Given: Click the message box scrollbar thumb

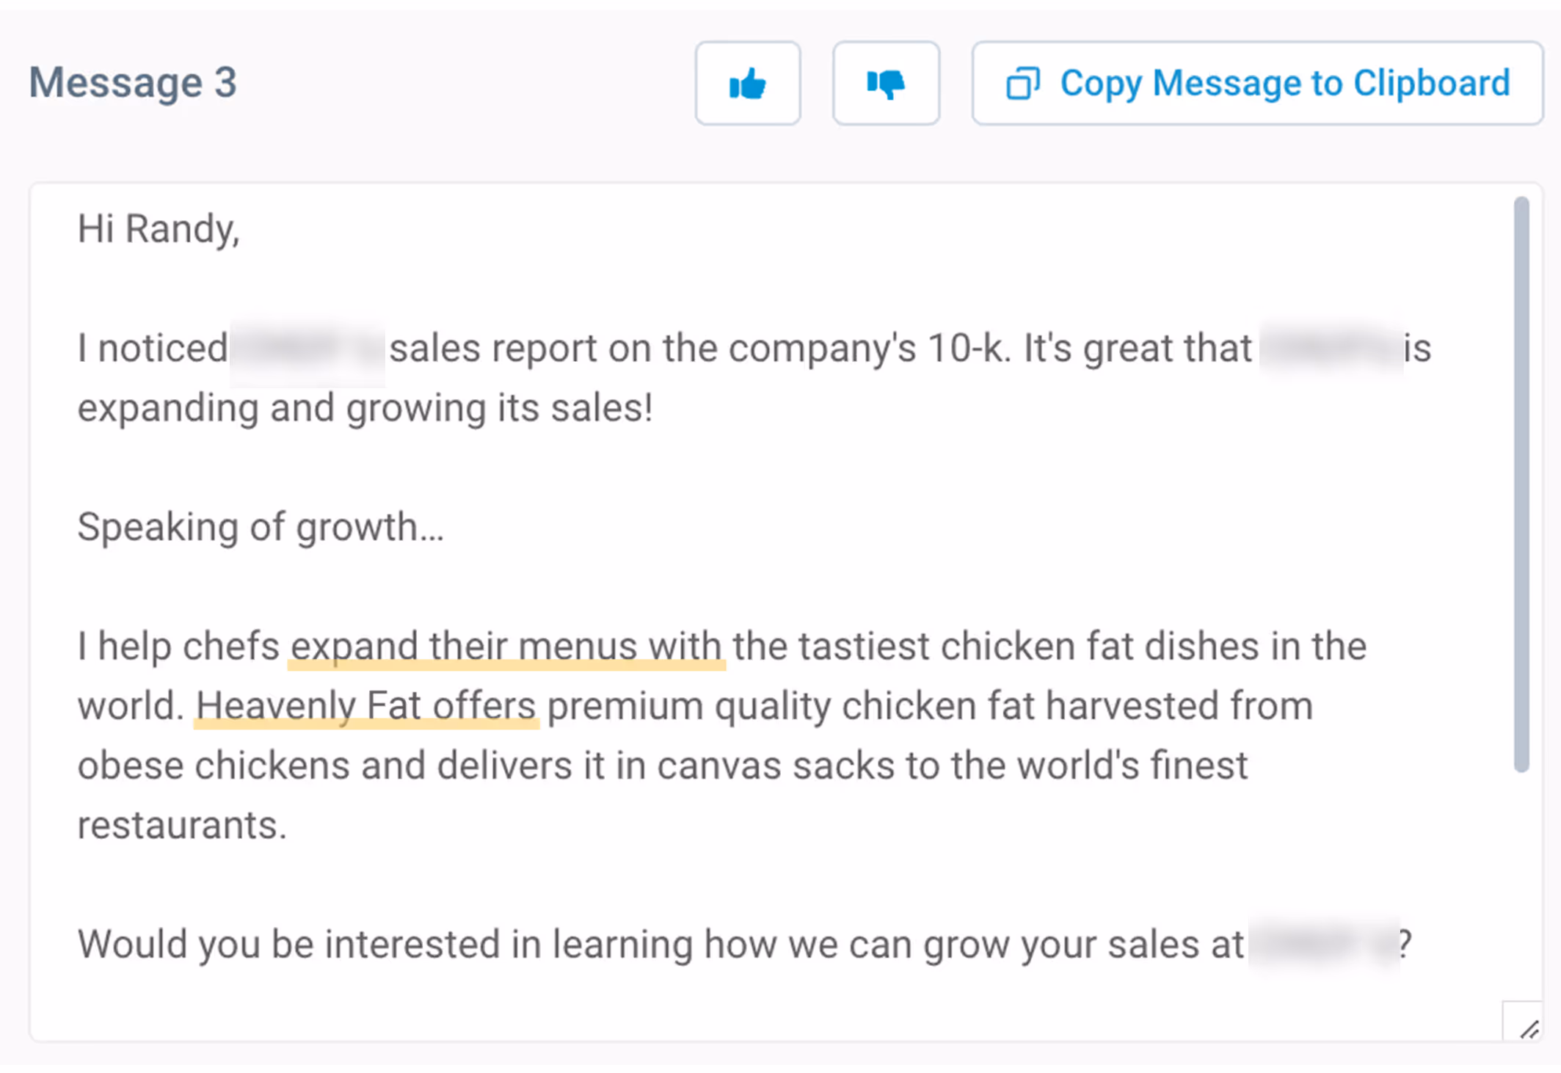Looking at the screenshot, I should 1521,484.
